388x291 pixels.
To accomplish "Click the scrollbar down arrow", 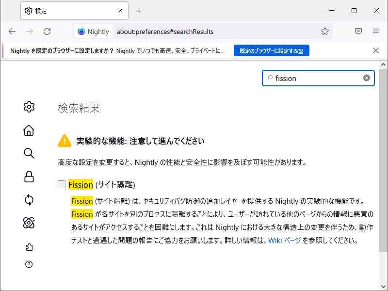I will 384,286.
